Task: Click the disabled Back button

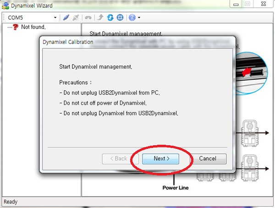Action: (x=120, y=159)
